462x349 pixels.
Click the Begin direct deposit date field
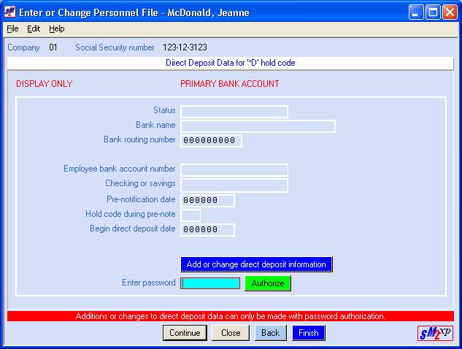click(207, 229)
